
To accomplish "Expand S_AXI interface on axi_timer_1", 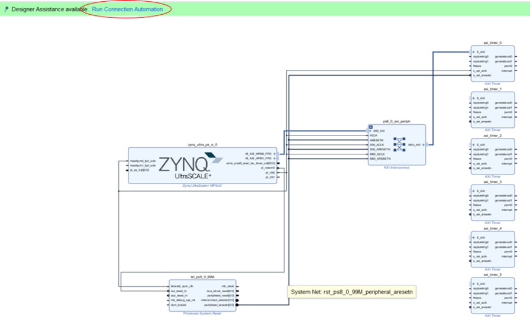I will click(x=473, y=98).
